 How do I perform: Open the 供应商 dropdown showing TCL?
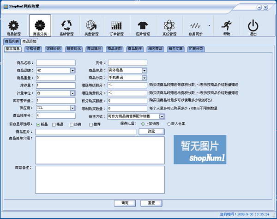72,108
